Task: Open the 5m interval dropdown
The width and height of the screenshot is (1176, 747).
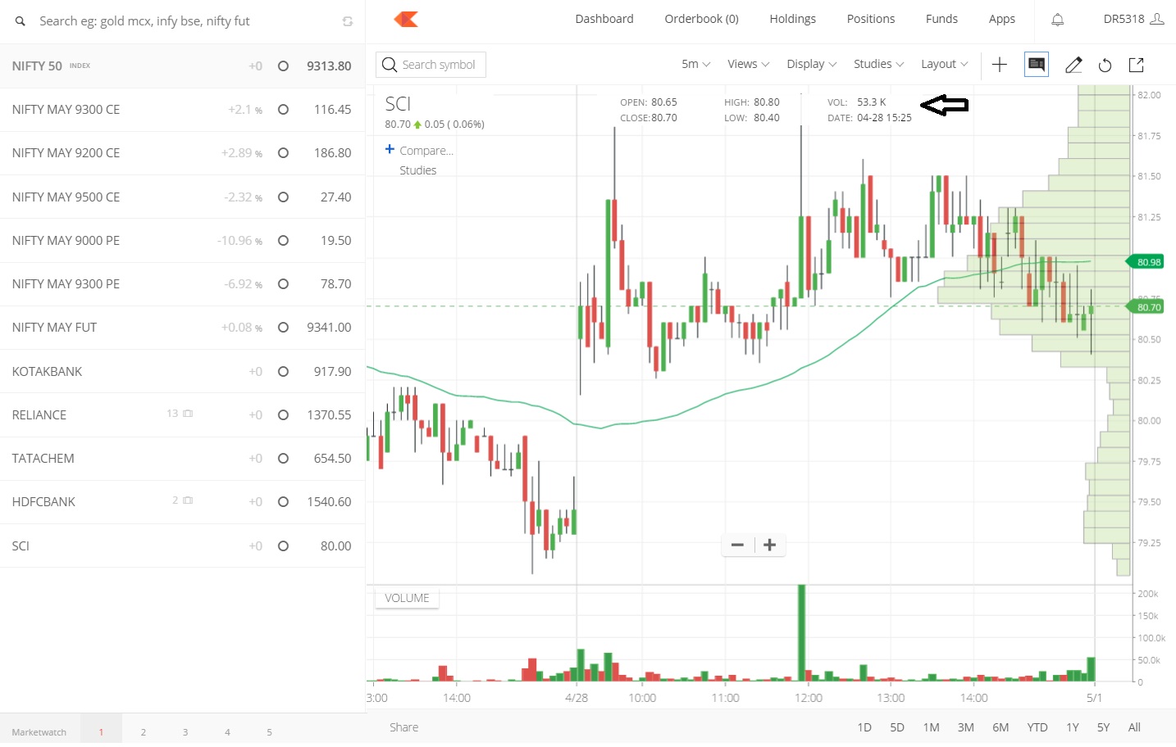Action: click(695, 64)
